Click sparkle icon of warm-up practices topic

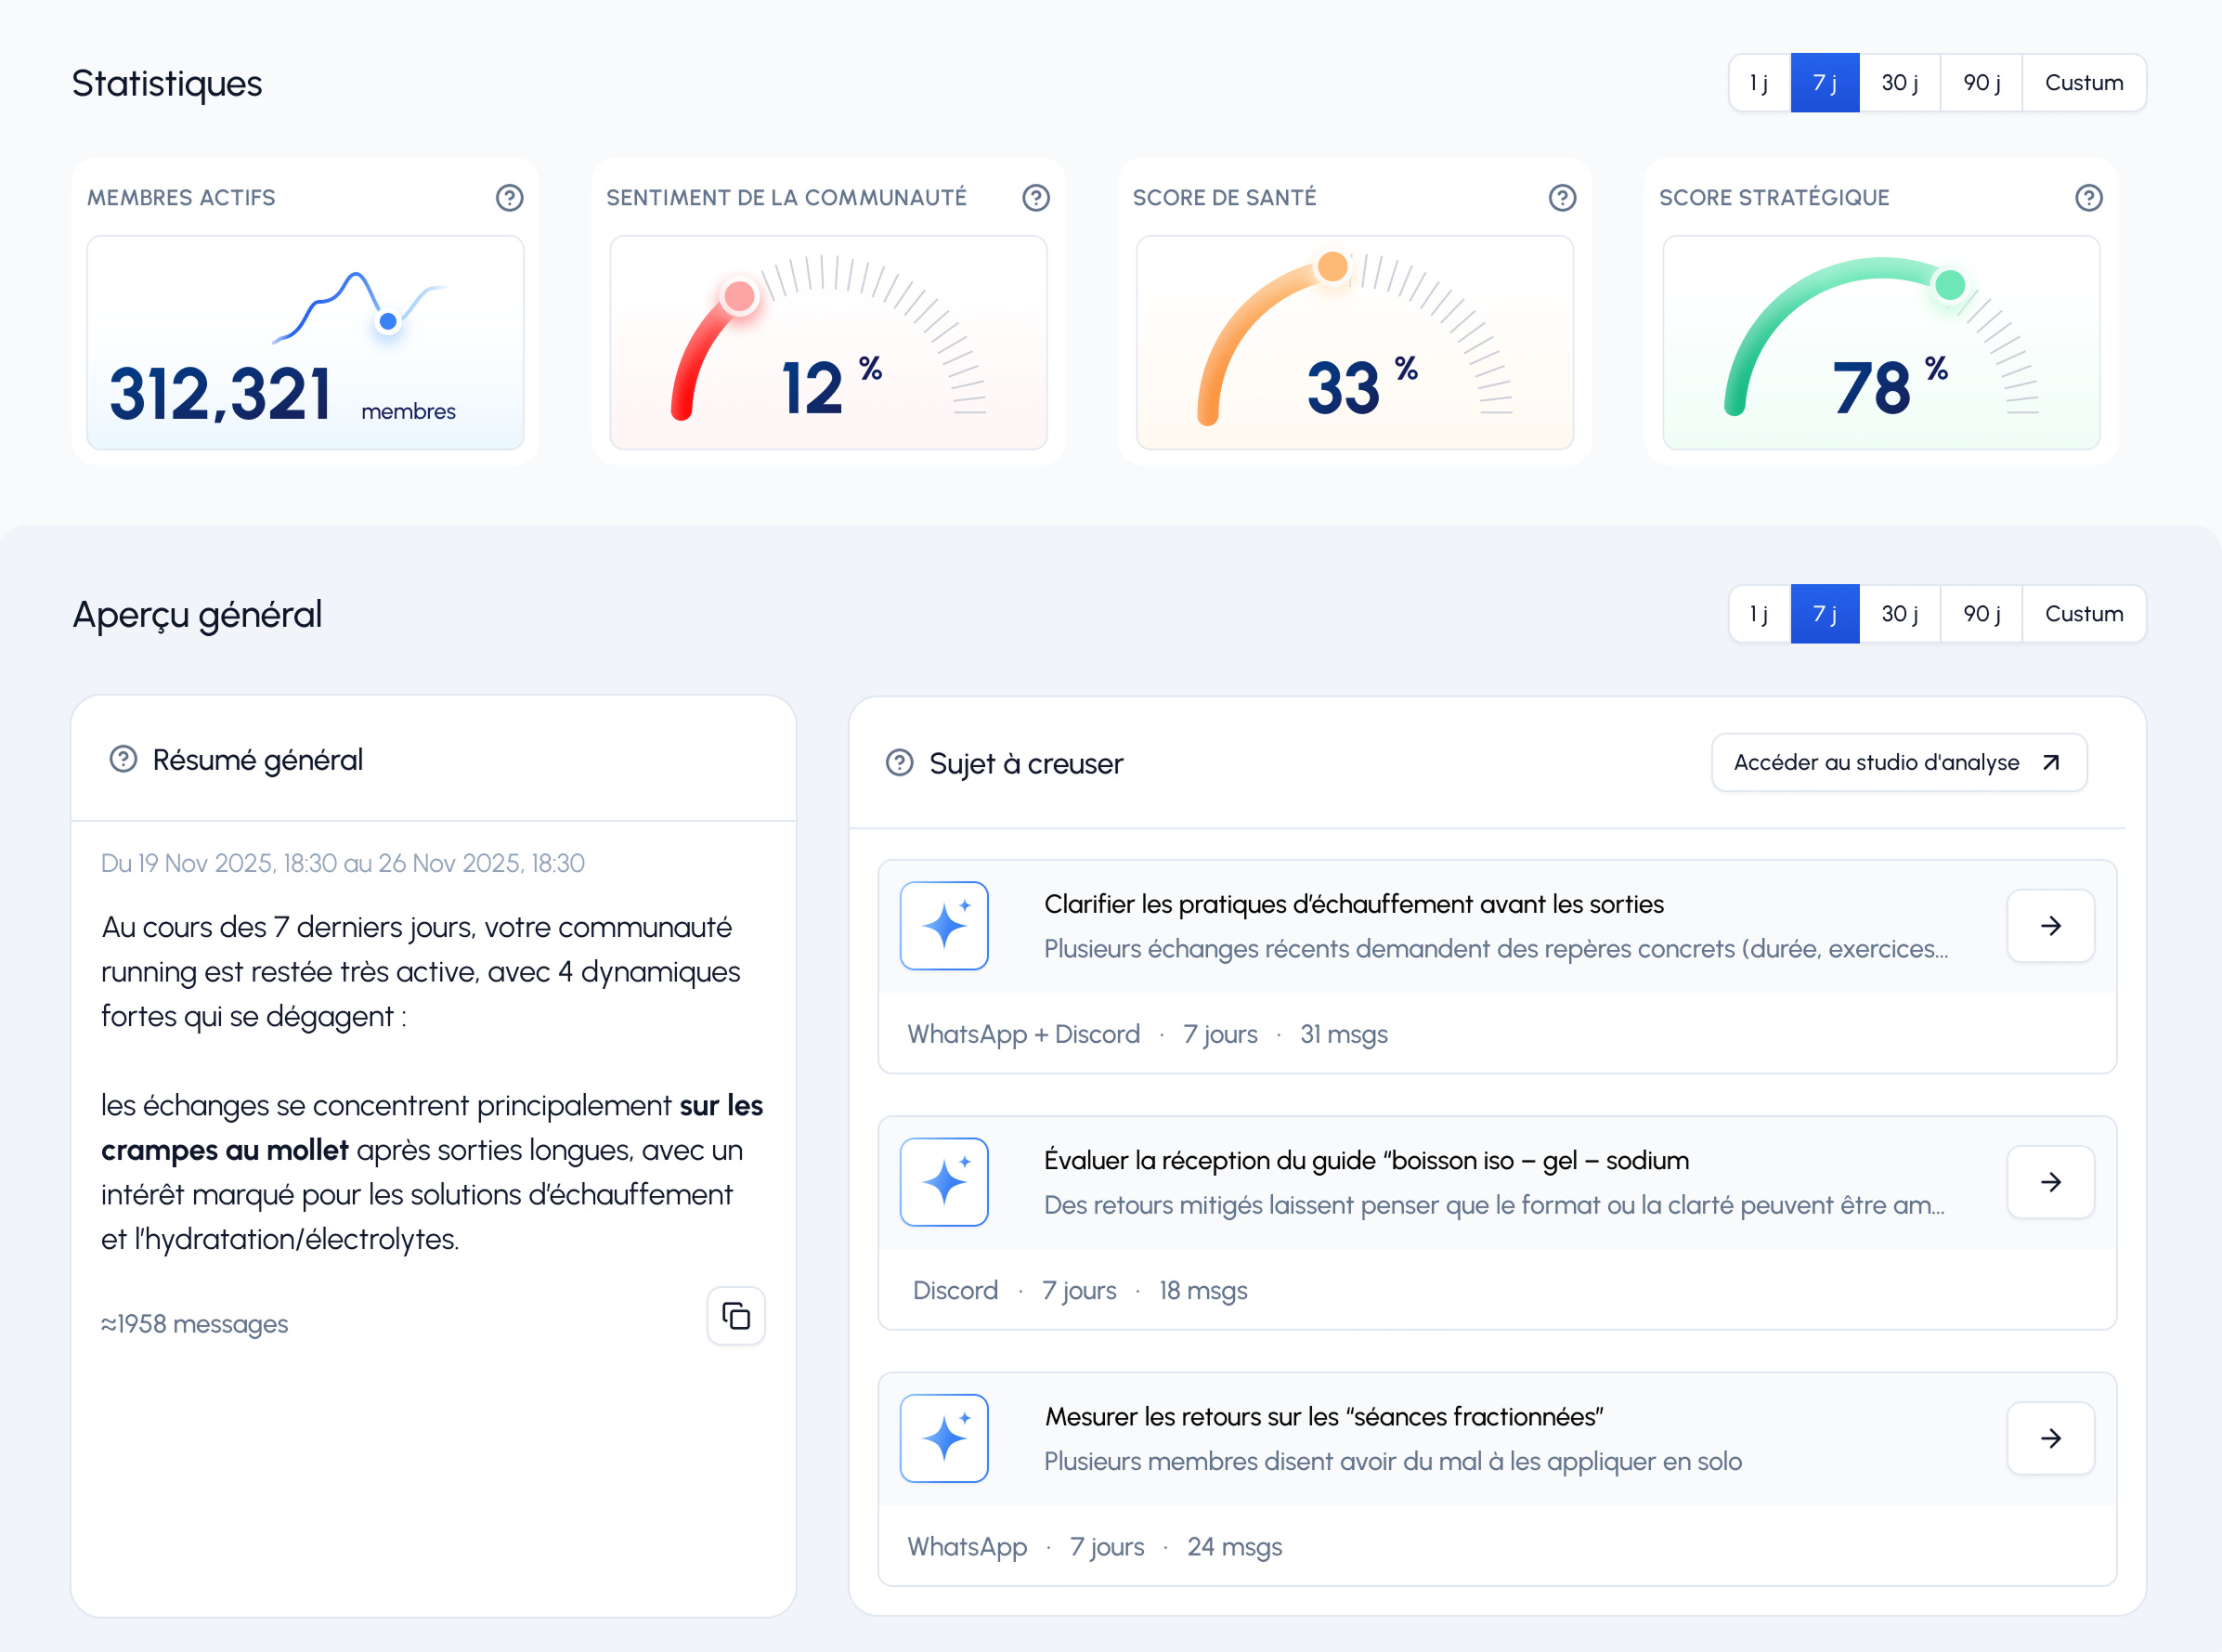(943, 925)
